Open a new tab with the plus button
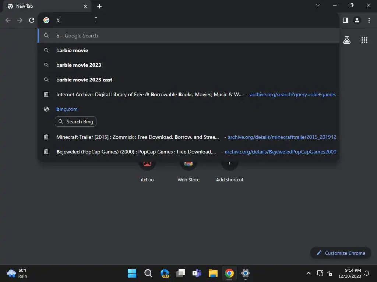 [99, 6]
